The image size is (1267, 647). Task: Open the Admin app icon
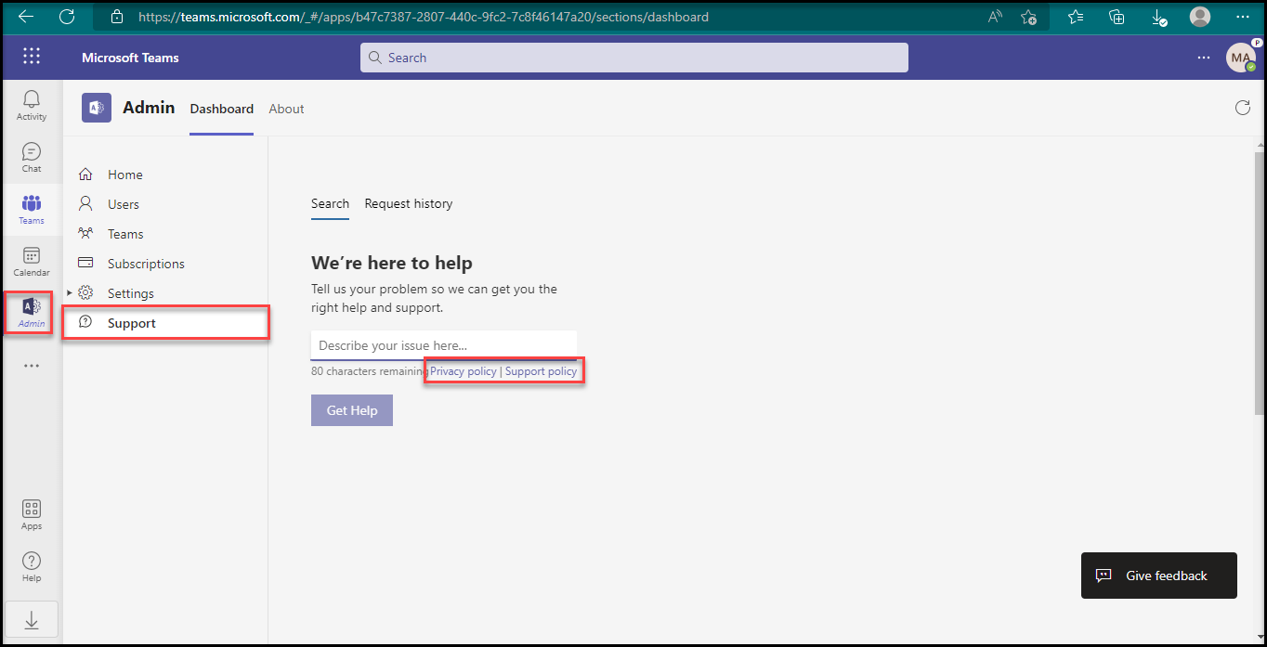pos(32,313)
